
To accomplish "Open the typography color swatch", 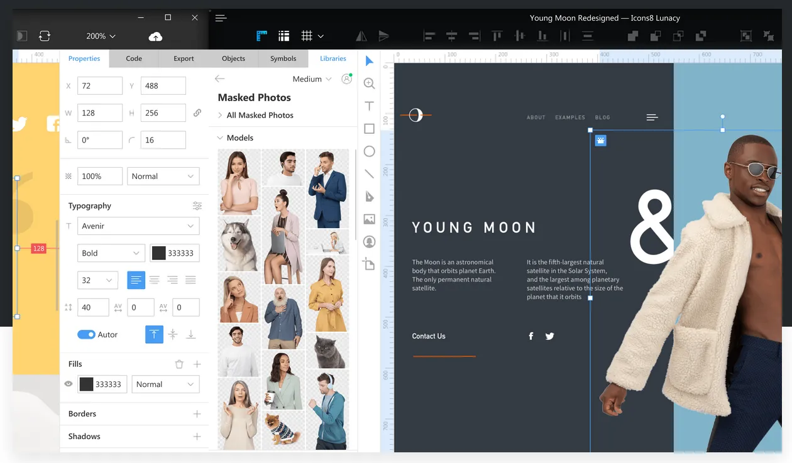I will (x=158, y=253).
